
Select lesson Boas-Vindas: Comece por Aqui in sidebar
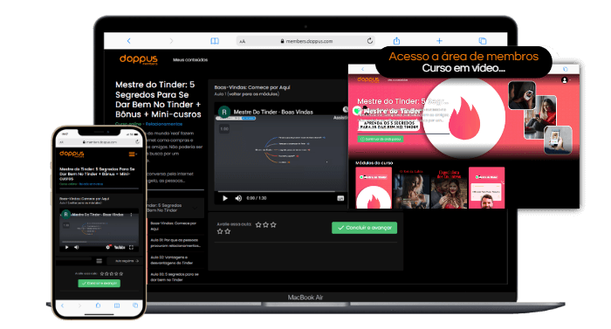(175, 226)
